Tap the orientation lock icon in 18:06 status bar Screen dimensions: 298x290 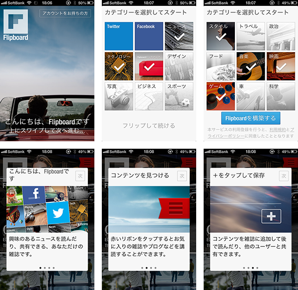tap(68, 3)
